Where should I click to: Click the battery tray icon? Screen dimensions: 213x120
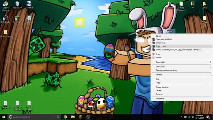tap(185, 117)
